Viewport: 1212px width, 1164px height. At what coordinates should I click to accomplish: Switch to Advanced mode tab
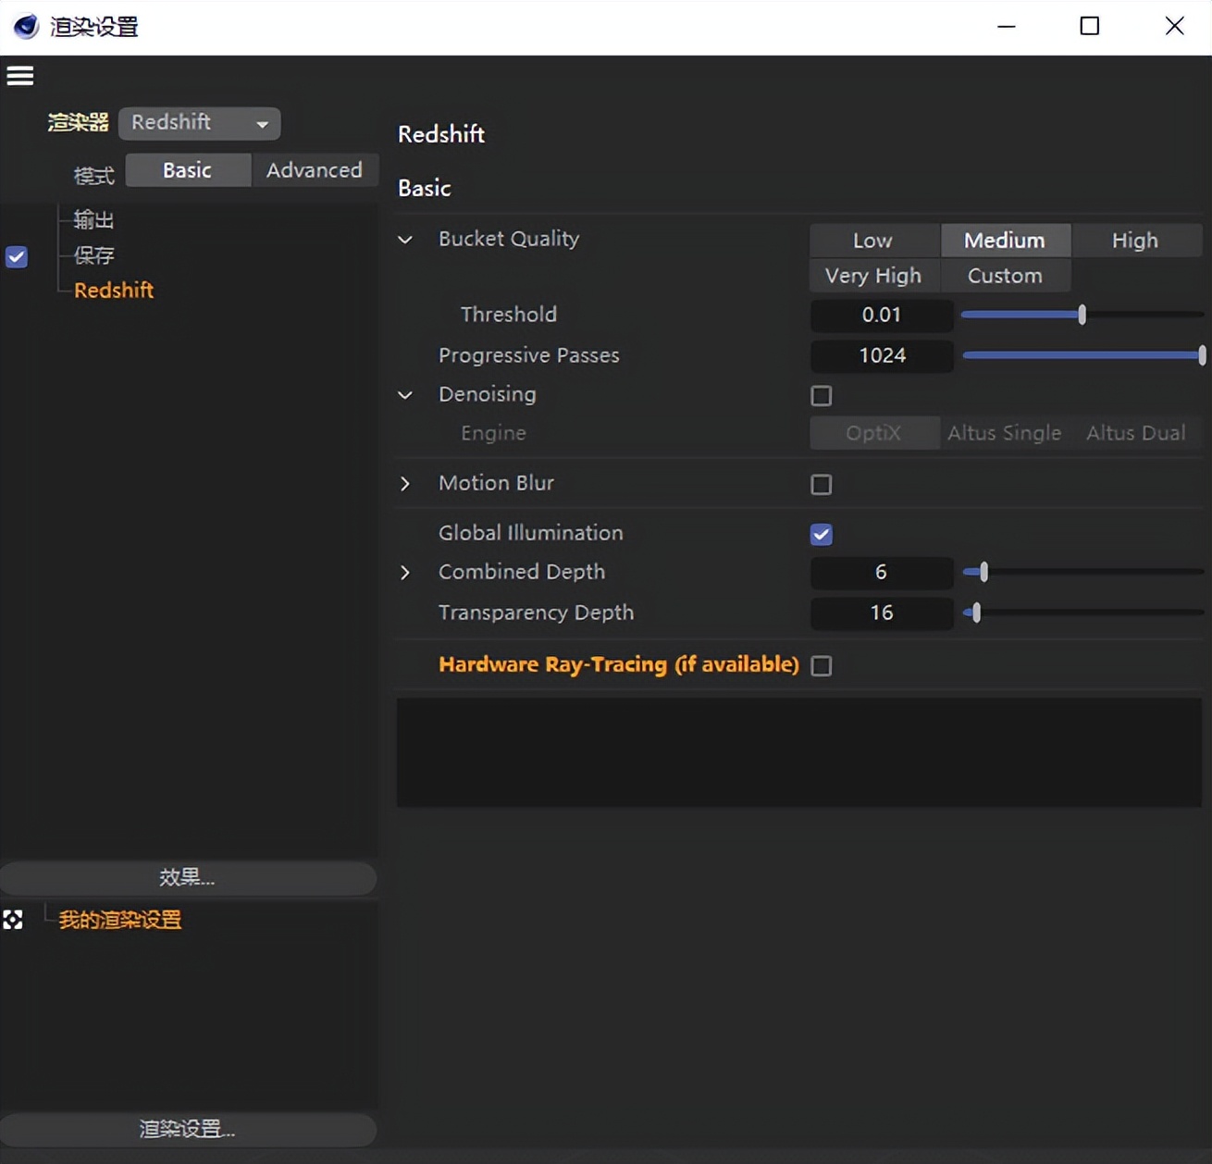coord(315,170)
